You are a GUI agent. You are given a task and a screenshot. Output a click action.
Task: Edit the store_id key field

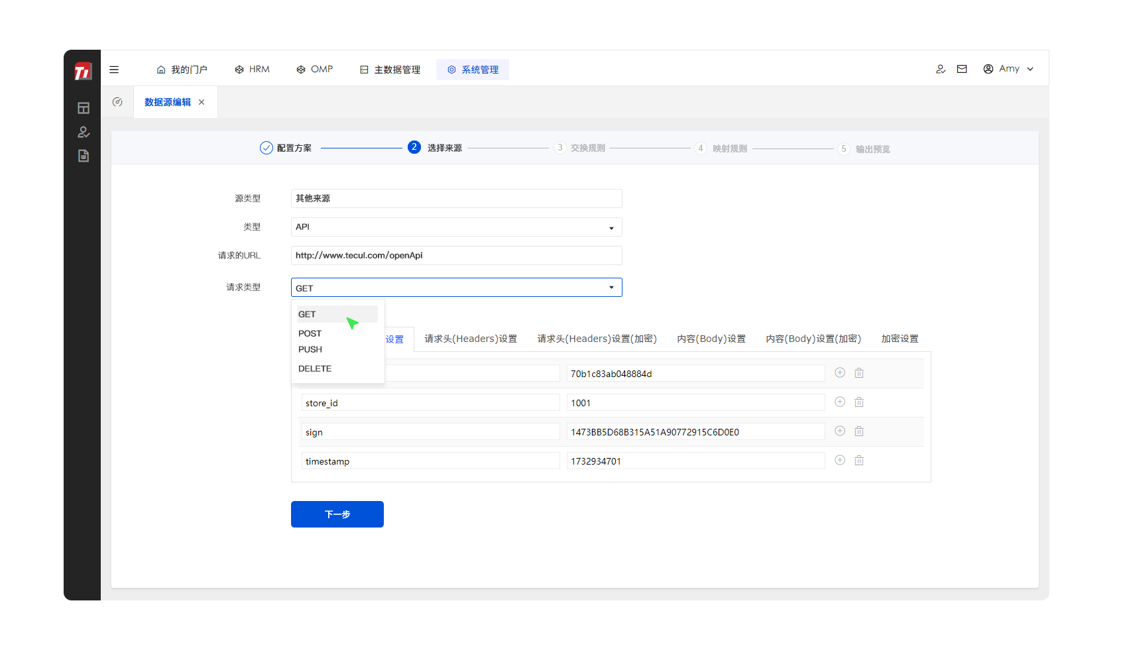(431, 403)
